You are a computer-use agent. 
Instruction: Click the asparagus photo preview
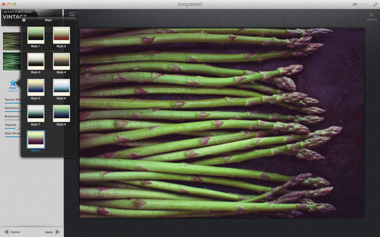222,123
